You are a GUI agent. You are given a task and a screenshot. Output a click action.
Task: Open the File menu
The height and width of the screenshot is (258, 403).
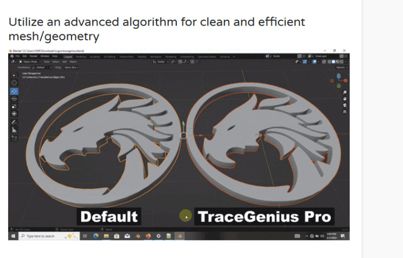pyautogui.click(x=18, y=56)
